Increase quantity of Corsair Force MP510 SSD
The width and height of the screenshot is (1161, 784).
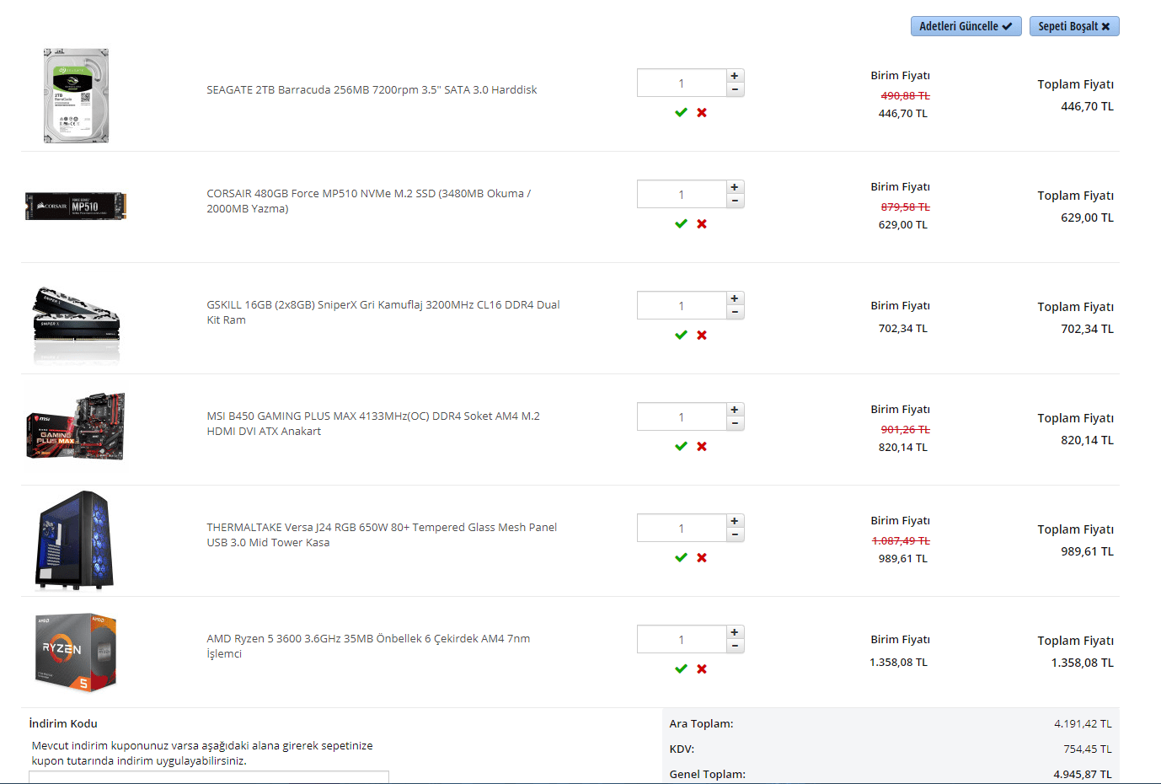click(735, 187)
